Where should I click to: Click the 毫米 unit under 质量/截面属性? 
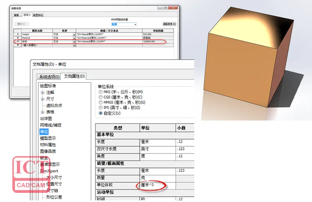tap(158, 170)
